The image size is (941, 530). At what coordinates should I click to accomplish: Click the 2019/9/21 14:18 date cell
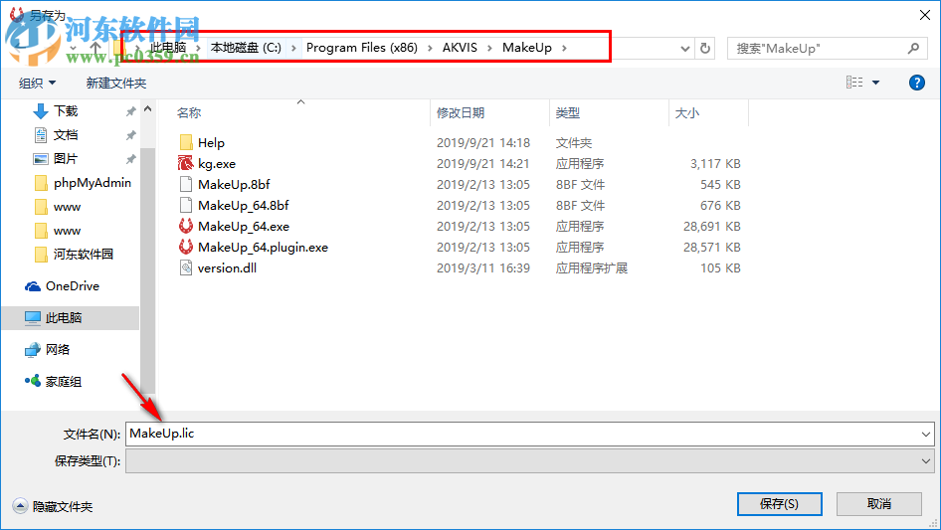click(483, 143)
